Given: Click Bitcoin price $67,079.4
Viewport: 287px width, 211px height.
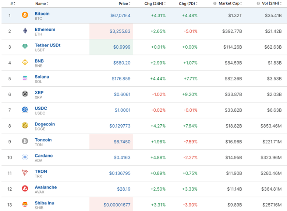Looking at the screenshot, I should click(120, 15).
